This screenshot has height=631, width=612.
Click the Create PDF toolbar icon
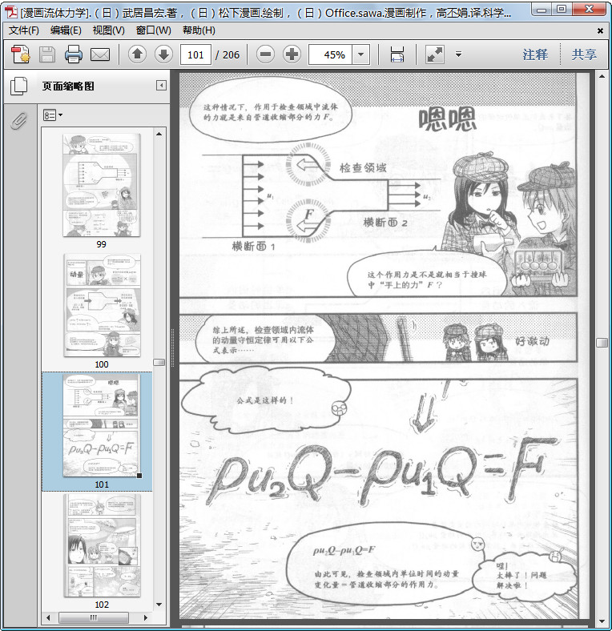point(21,54)
